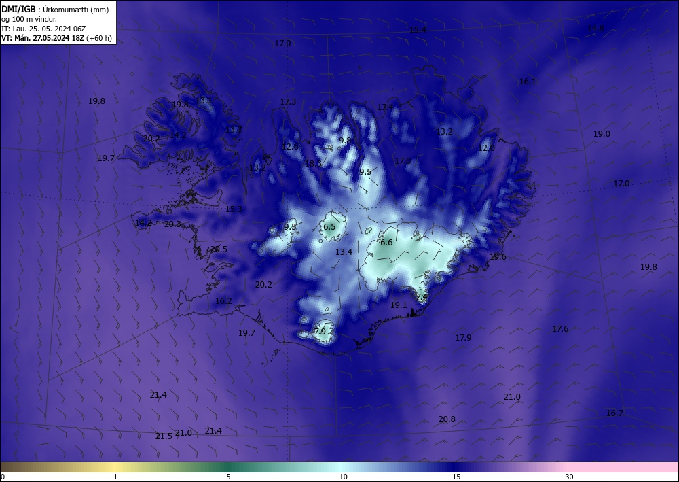Click the 15 tick on the color scale

[x=456, y=477]
